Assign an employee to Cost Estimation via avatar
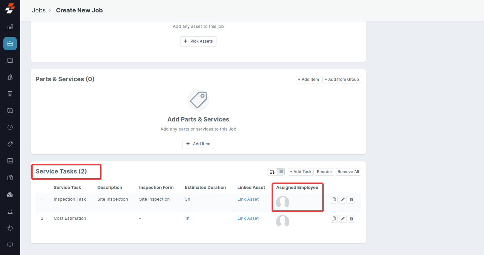 pos(283,221)
